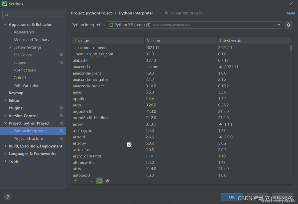
Task: Expand System Settings subsection
Action: (10, 47)
